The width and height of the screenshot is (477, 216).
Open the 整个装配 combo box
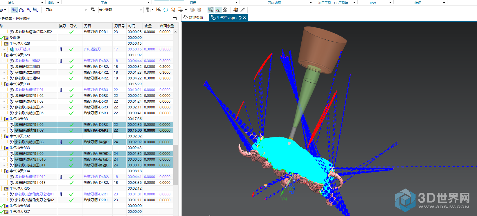[x=120, y=10]
